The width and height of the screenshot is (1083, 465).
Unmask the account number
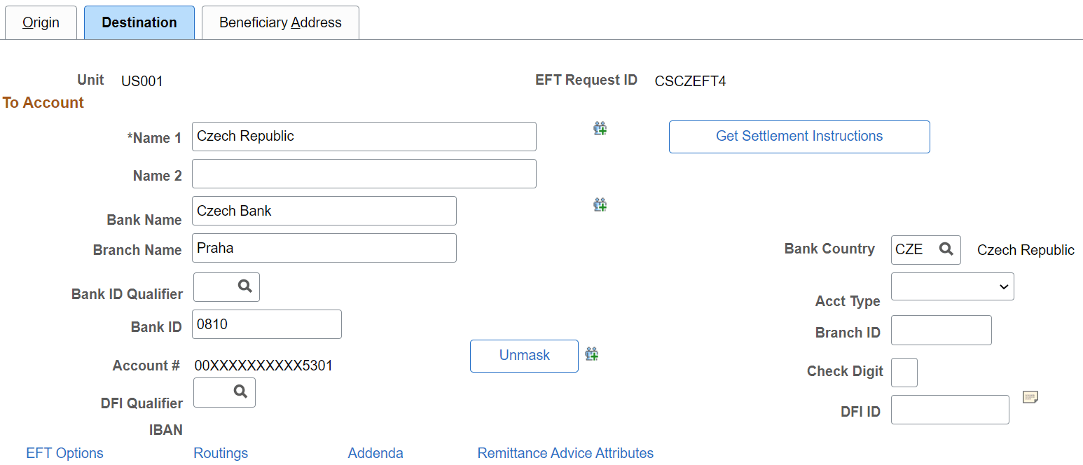coord(523,356)
